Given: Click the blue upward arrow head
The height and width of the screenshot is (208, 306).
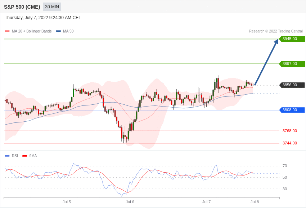Looking at the screenshot, I should coord(276,42).
